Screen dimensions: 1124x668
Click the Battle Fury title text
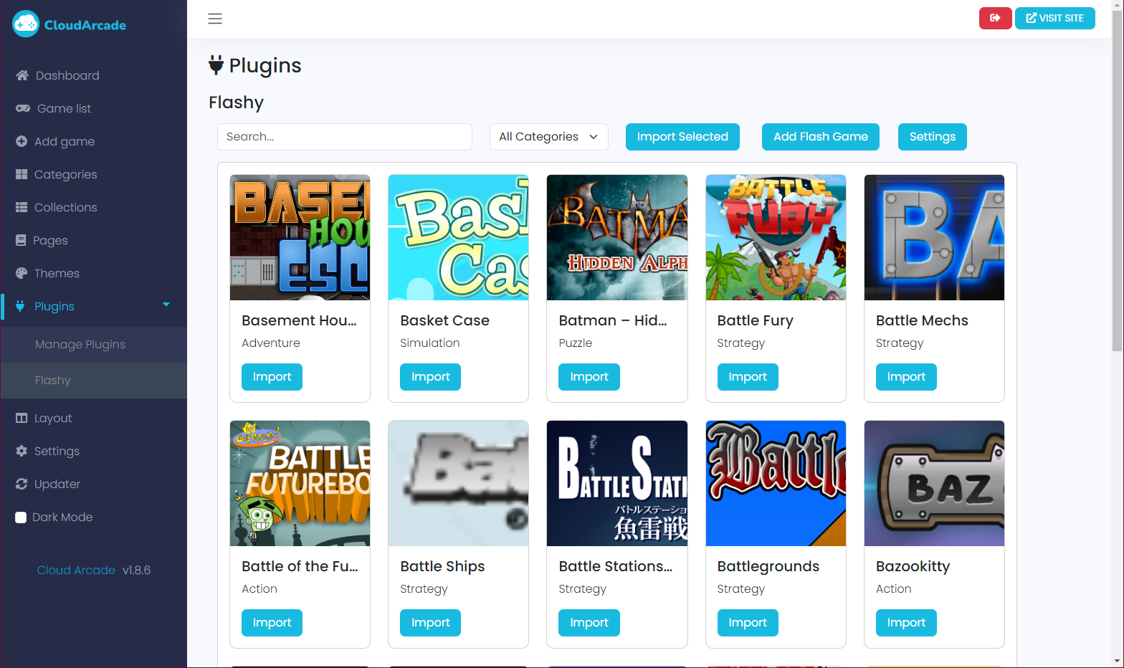click(x=755, y=320)
